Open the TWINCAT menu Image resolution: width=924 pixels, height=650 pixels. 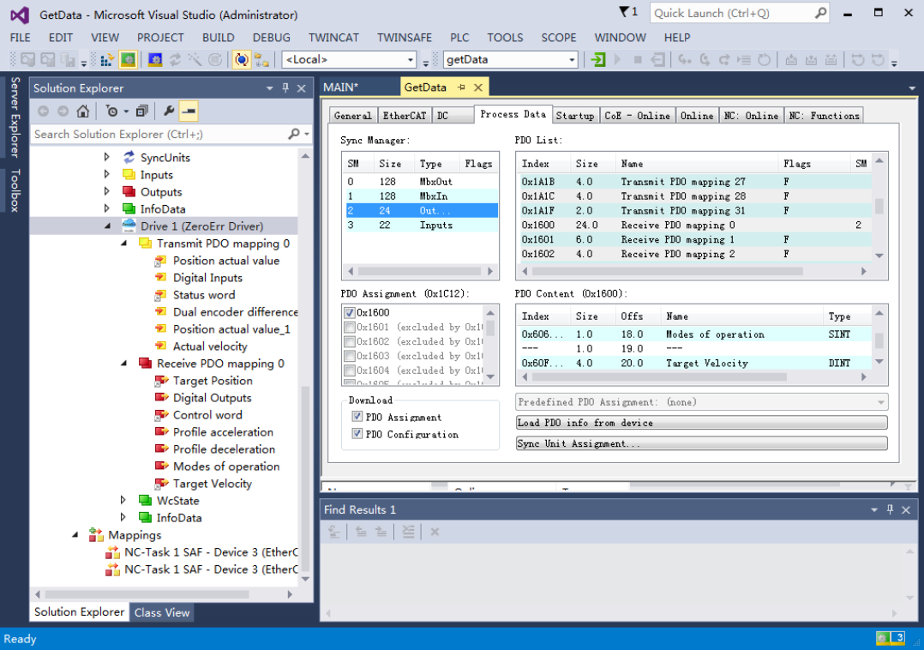333,38
